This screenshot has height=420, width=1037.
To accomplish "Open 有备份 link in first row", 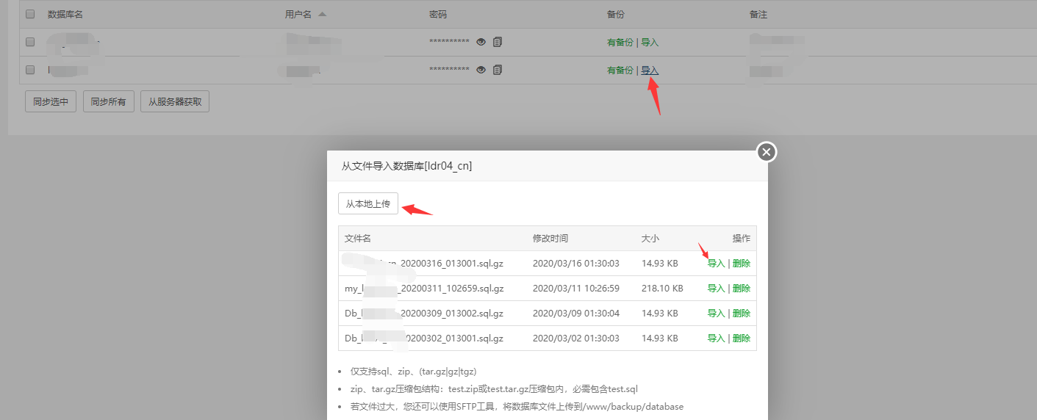I will pyautogui.click(x=620, y=43).
